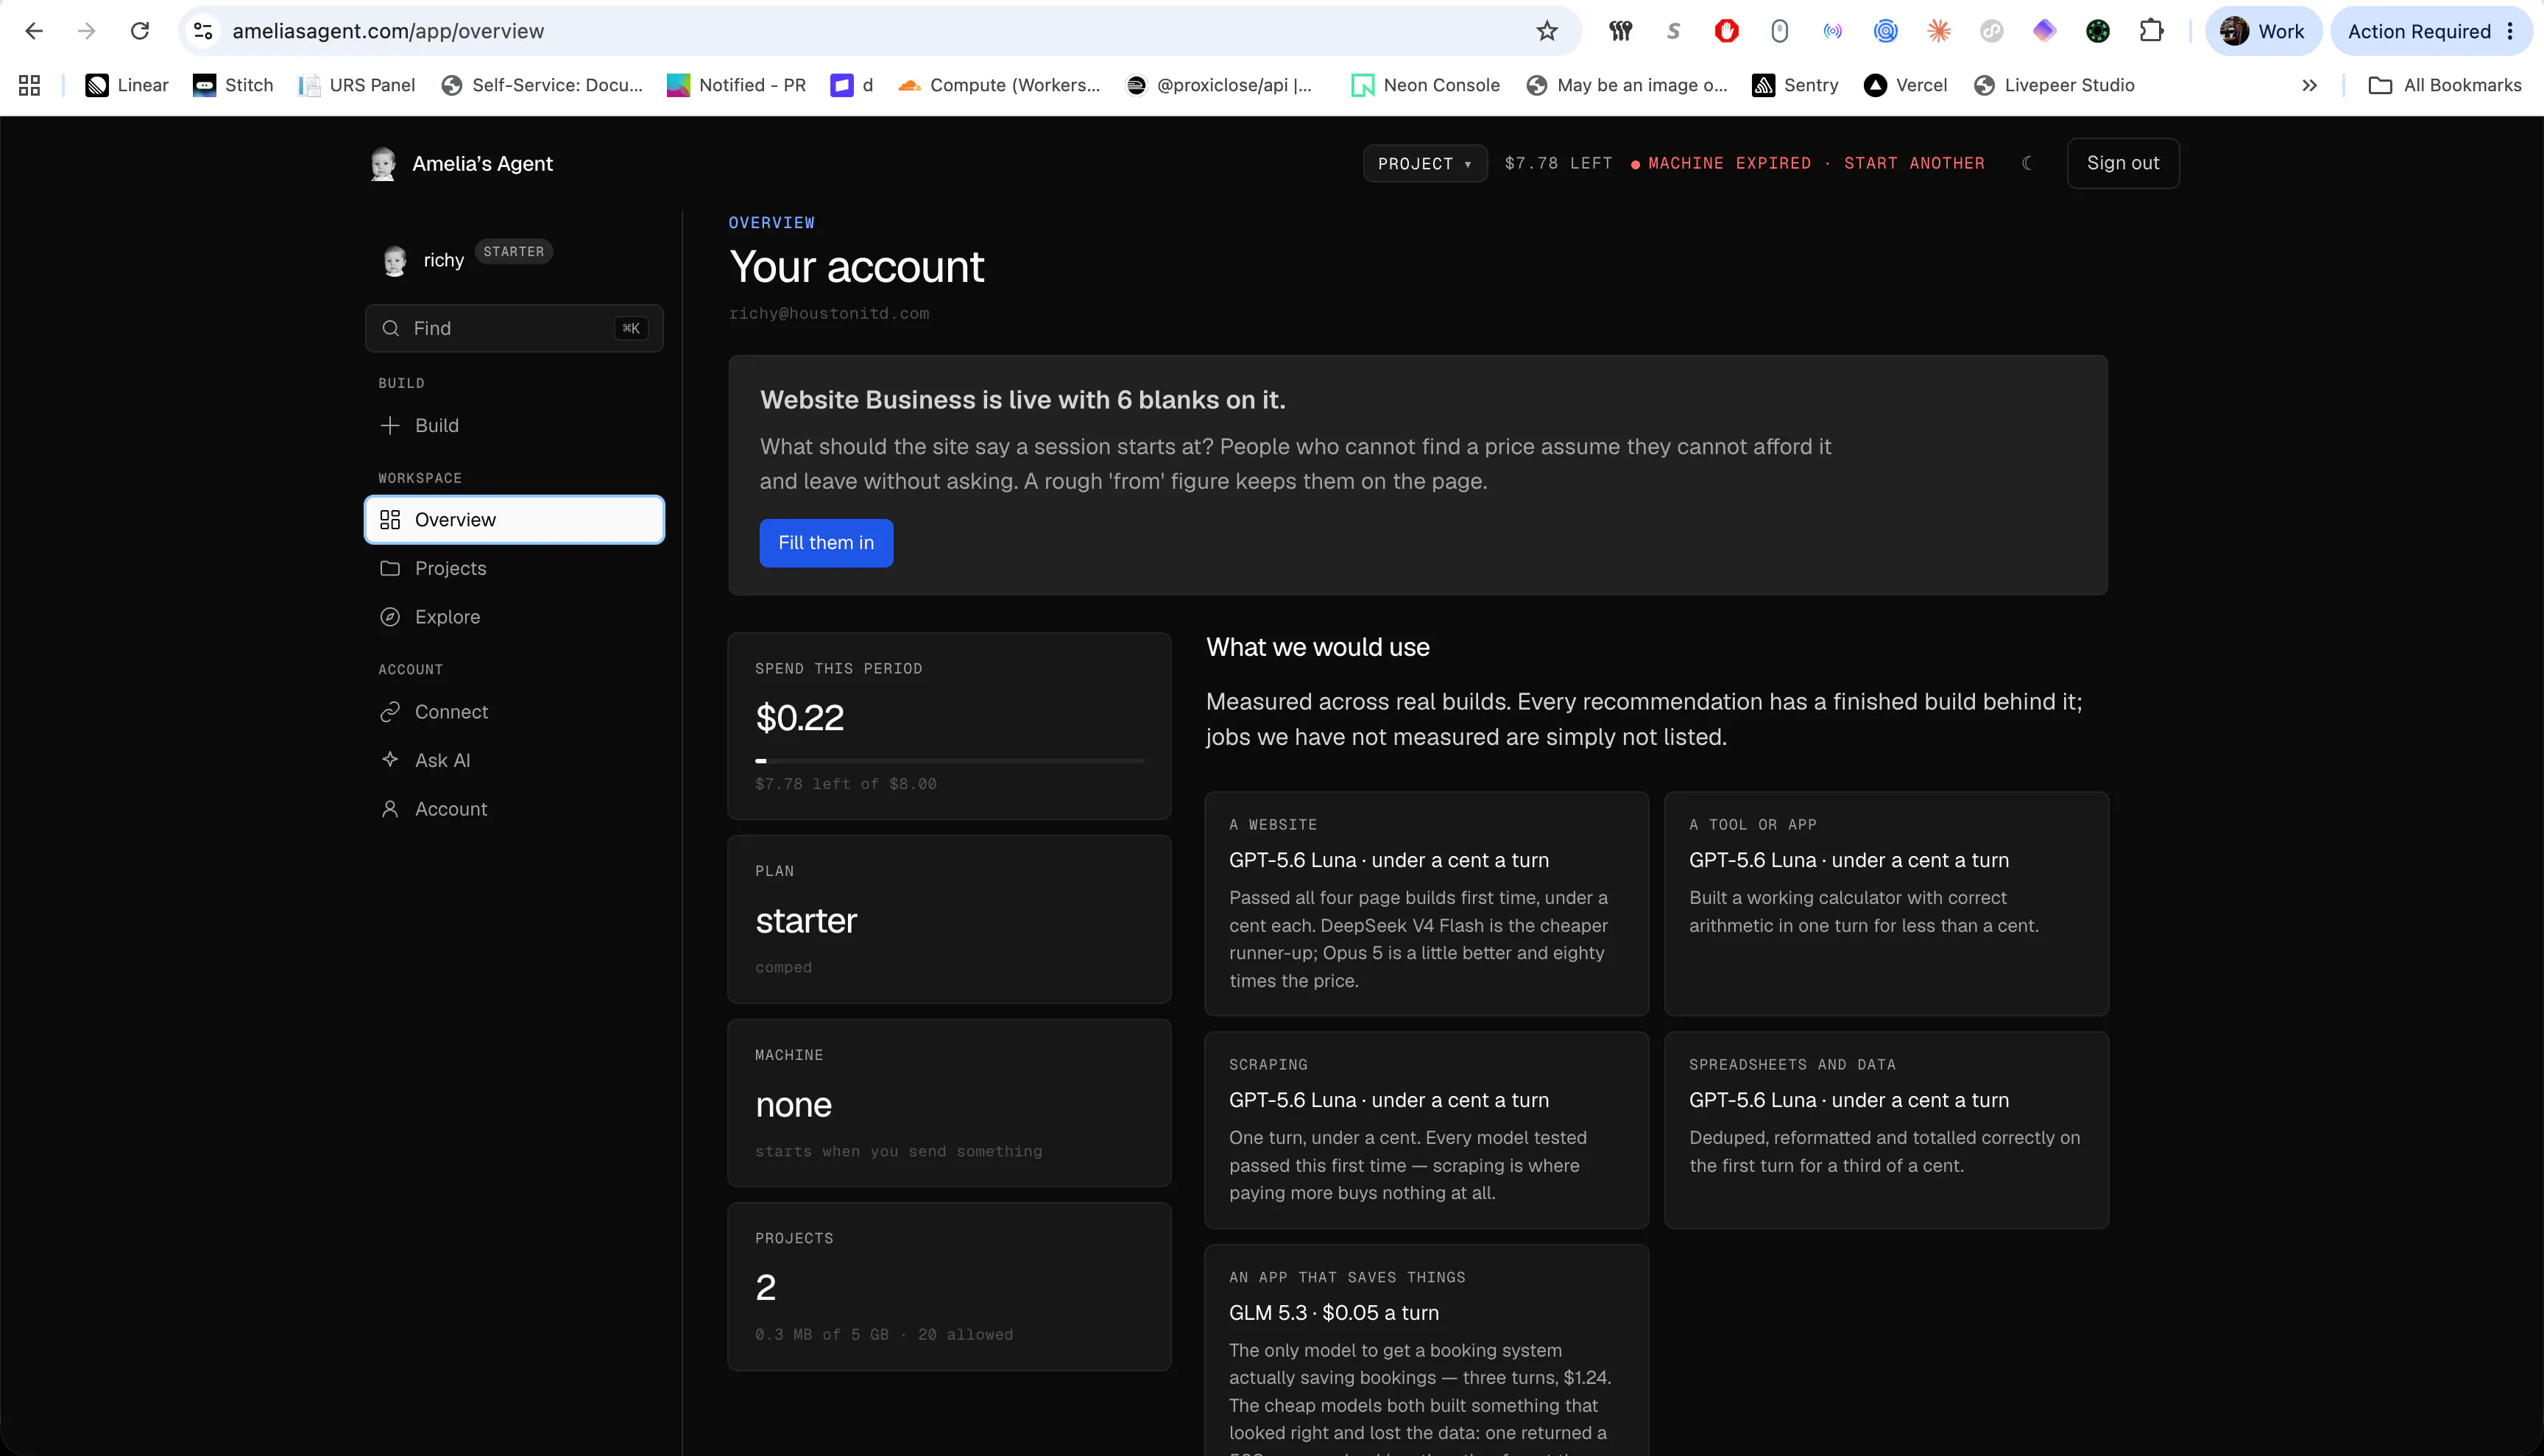The image size is (2544, 1456).
Task: Open the Connect link icon item
Action: (514, 712)
